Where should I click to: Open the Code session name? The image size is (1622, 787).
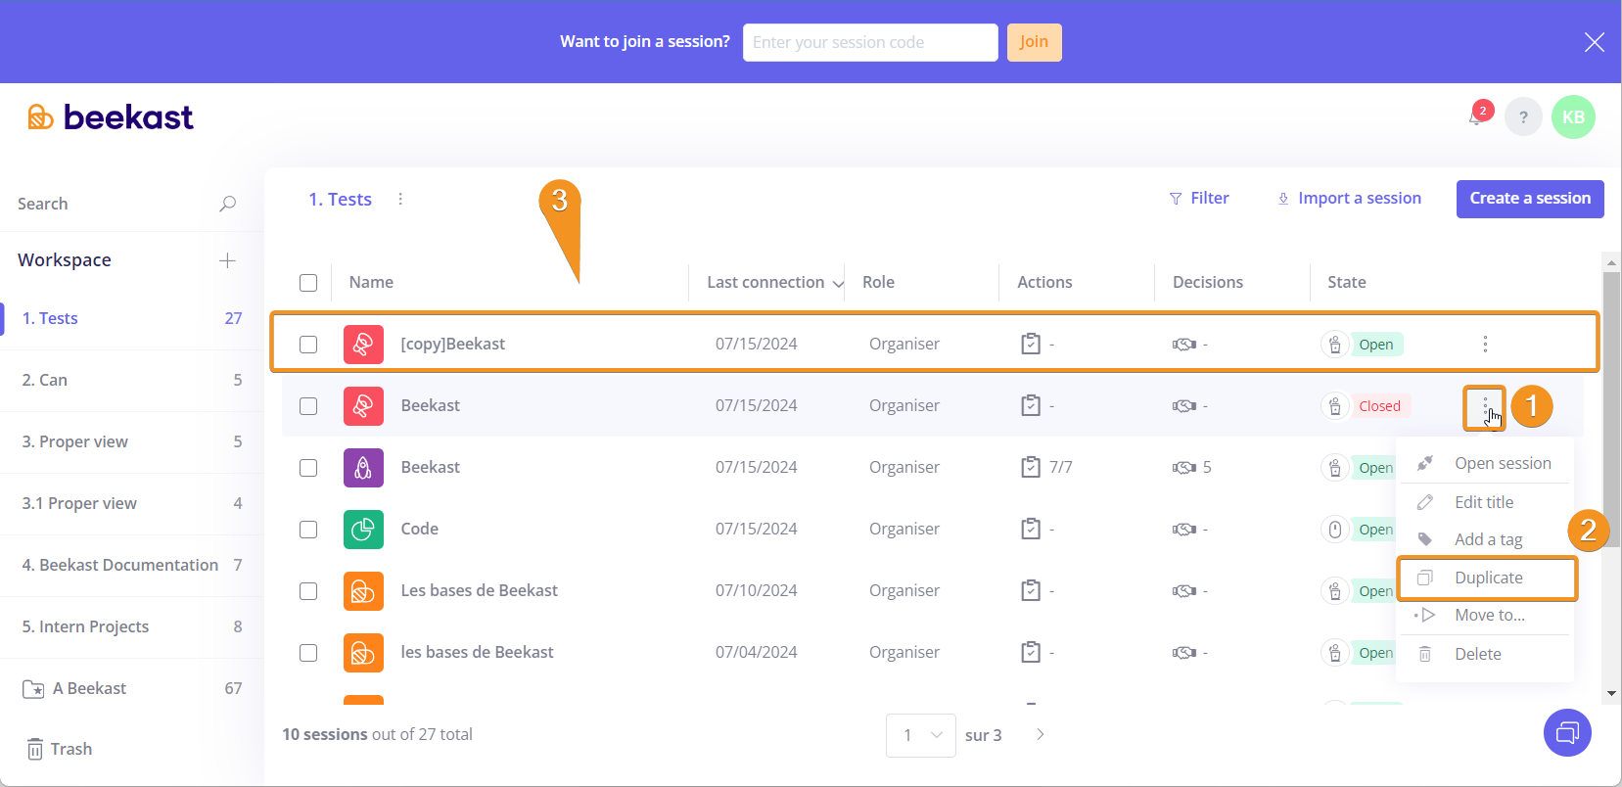click(420, 529)
